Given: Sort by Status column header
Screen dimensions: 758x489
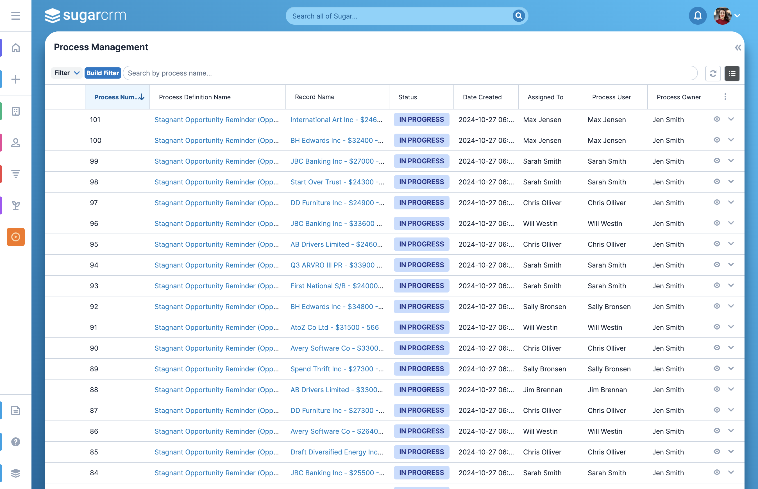Looking at the screenshot, I should coord(421,97).
